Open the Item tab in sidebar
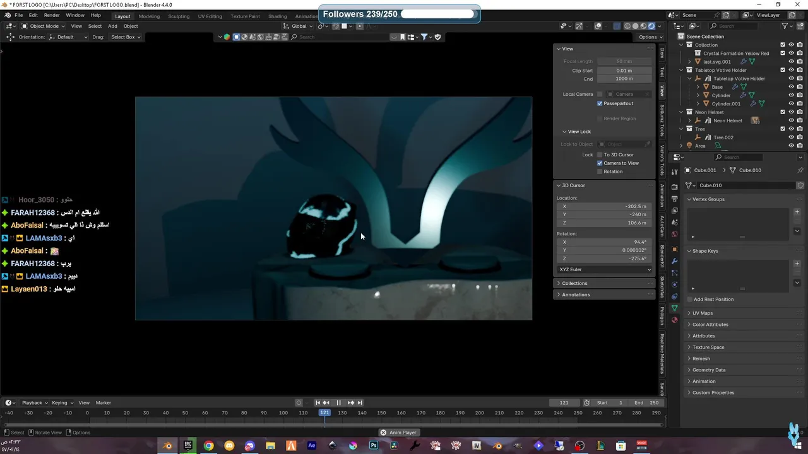The width and height of the screenshot is (808, 454). click(662, 53)
